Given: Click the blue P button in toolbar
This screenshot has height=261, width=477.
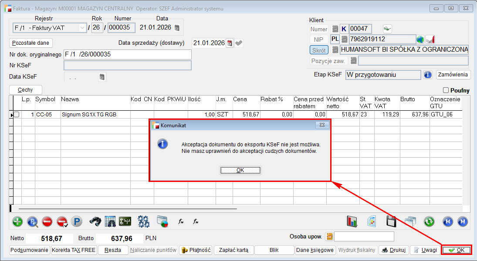Looking at the screenshot, I should (77, 221).
